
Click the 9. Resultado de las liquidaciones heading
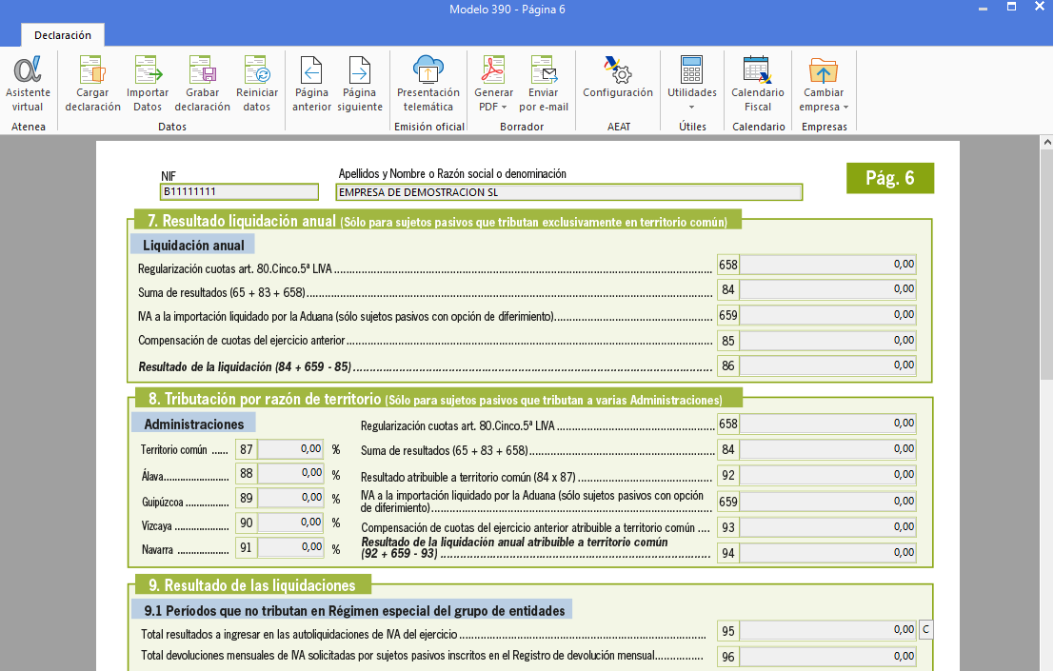[252, 585]
